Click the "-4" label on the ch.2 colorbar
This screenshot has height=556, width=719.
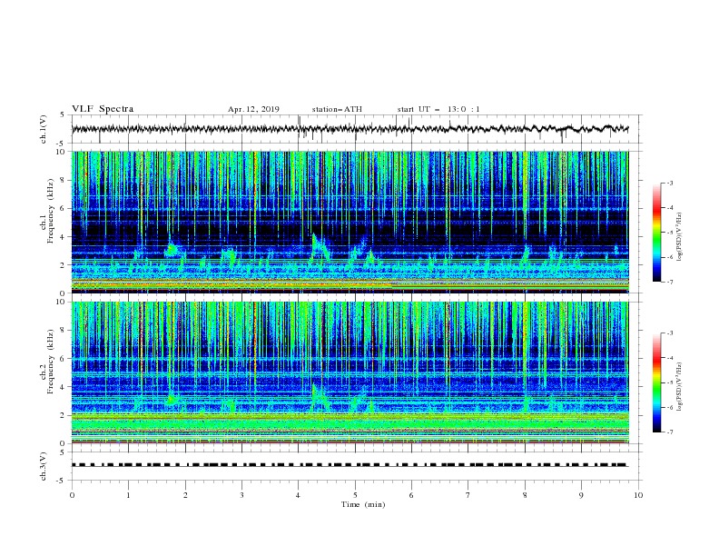[x=670, y=358]
